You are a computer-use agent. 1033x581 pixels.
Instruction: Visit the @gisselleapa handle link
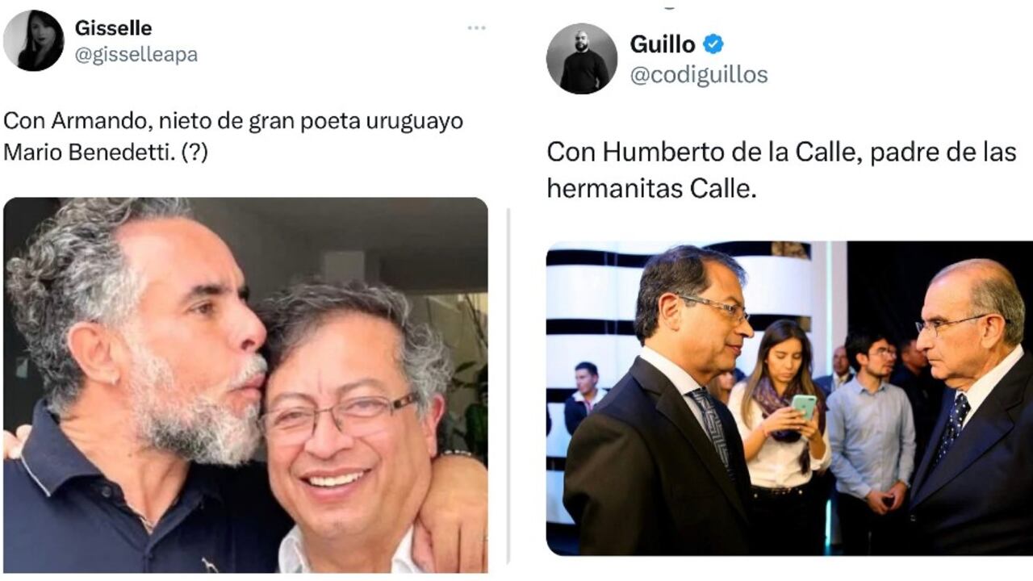(136, 55)
